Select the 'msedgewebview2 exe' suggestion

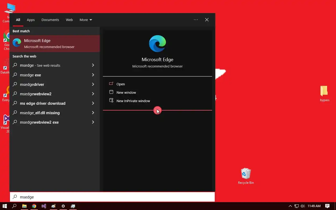[x=55, y=122]
